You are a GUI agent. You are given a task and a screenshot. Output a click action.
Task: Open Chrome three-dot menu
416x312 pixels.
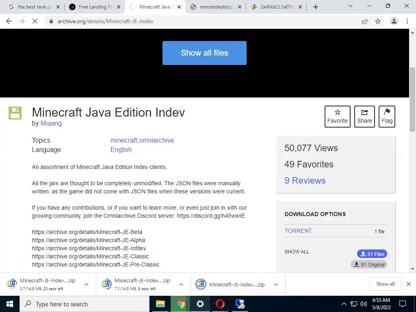407,21
